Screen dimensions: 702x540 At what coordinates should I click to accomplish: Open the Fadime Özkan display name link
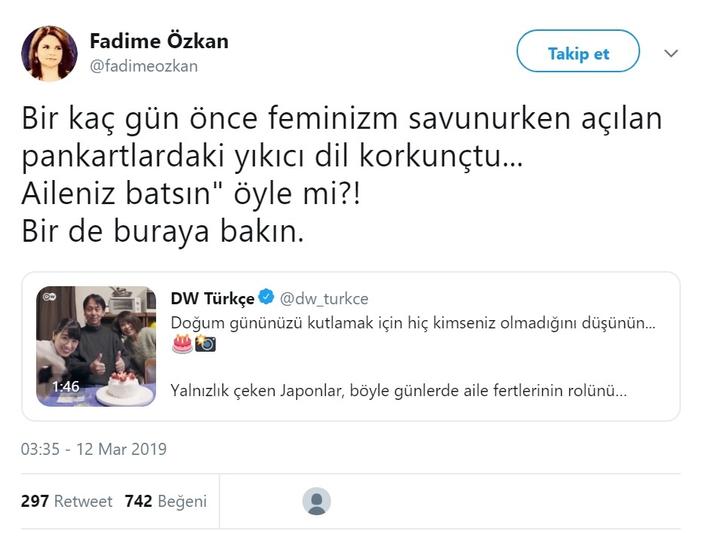pos(158,41)
